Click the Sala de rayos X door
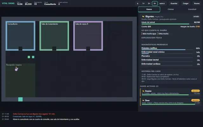The width and height of the screenshot is (203, 127). point(88,49)
